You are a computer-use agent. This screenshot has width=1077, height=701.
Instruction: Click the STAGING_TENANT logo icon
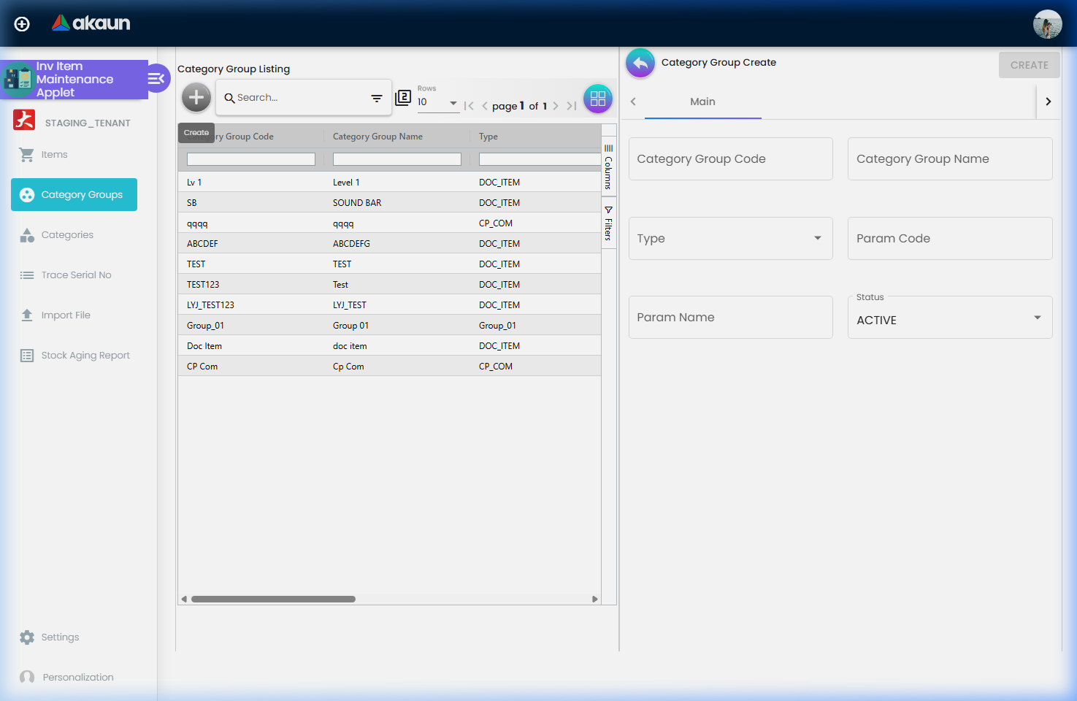tap(24, 120)
